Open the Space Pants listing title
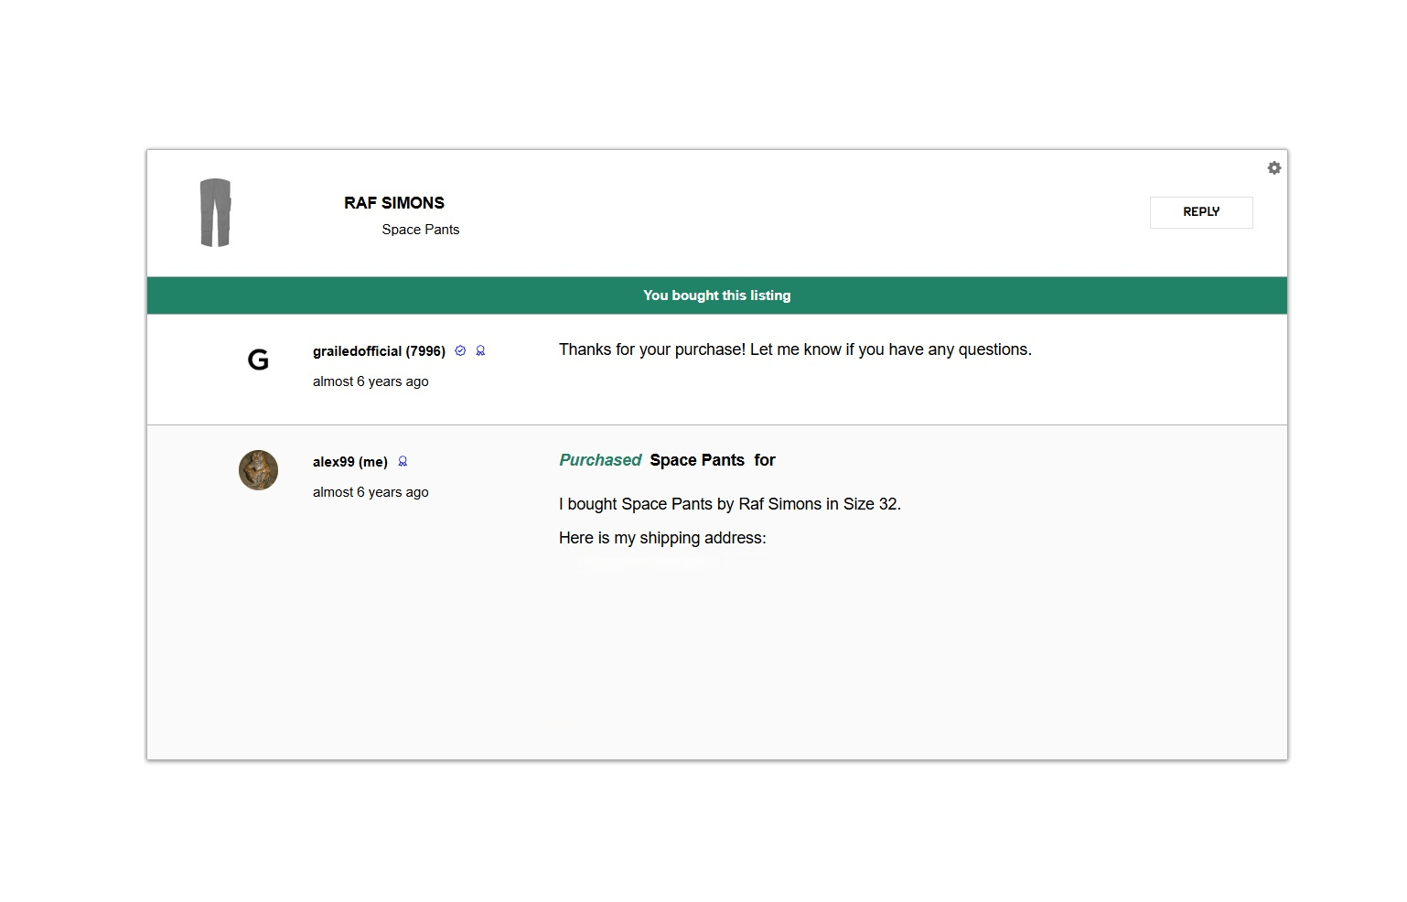This screenshot has height=902, width=1407. (x=421, y=230)
